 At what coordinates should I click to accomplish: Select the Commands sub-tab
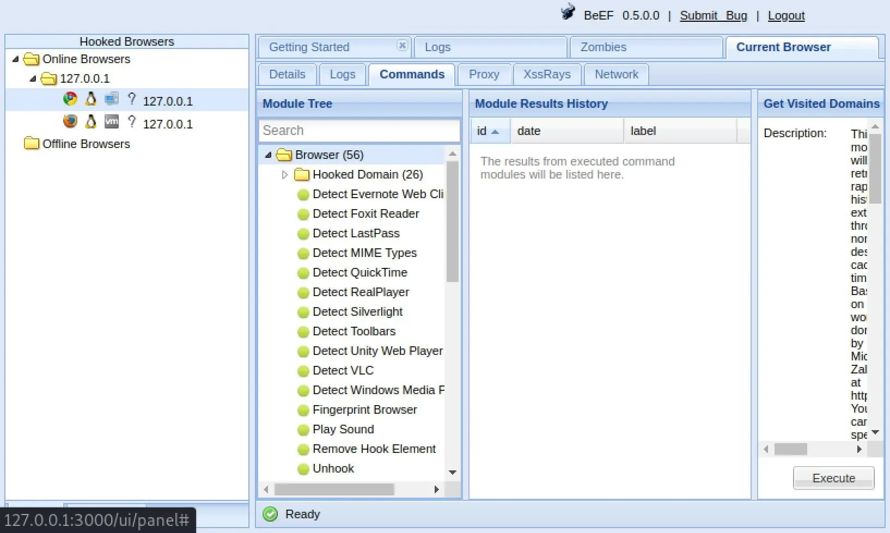coord(412,75)
